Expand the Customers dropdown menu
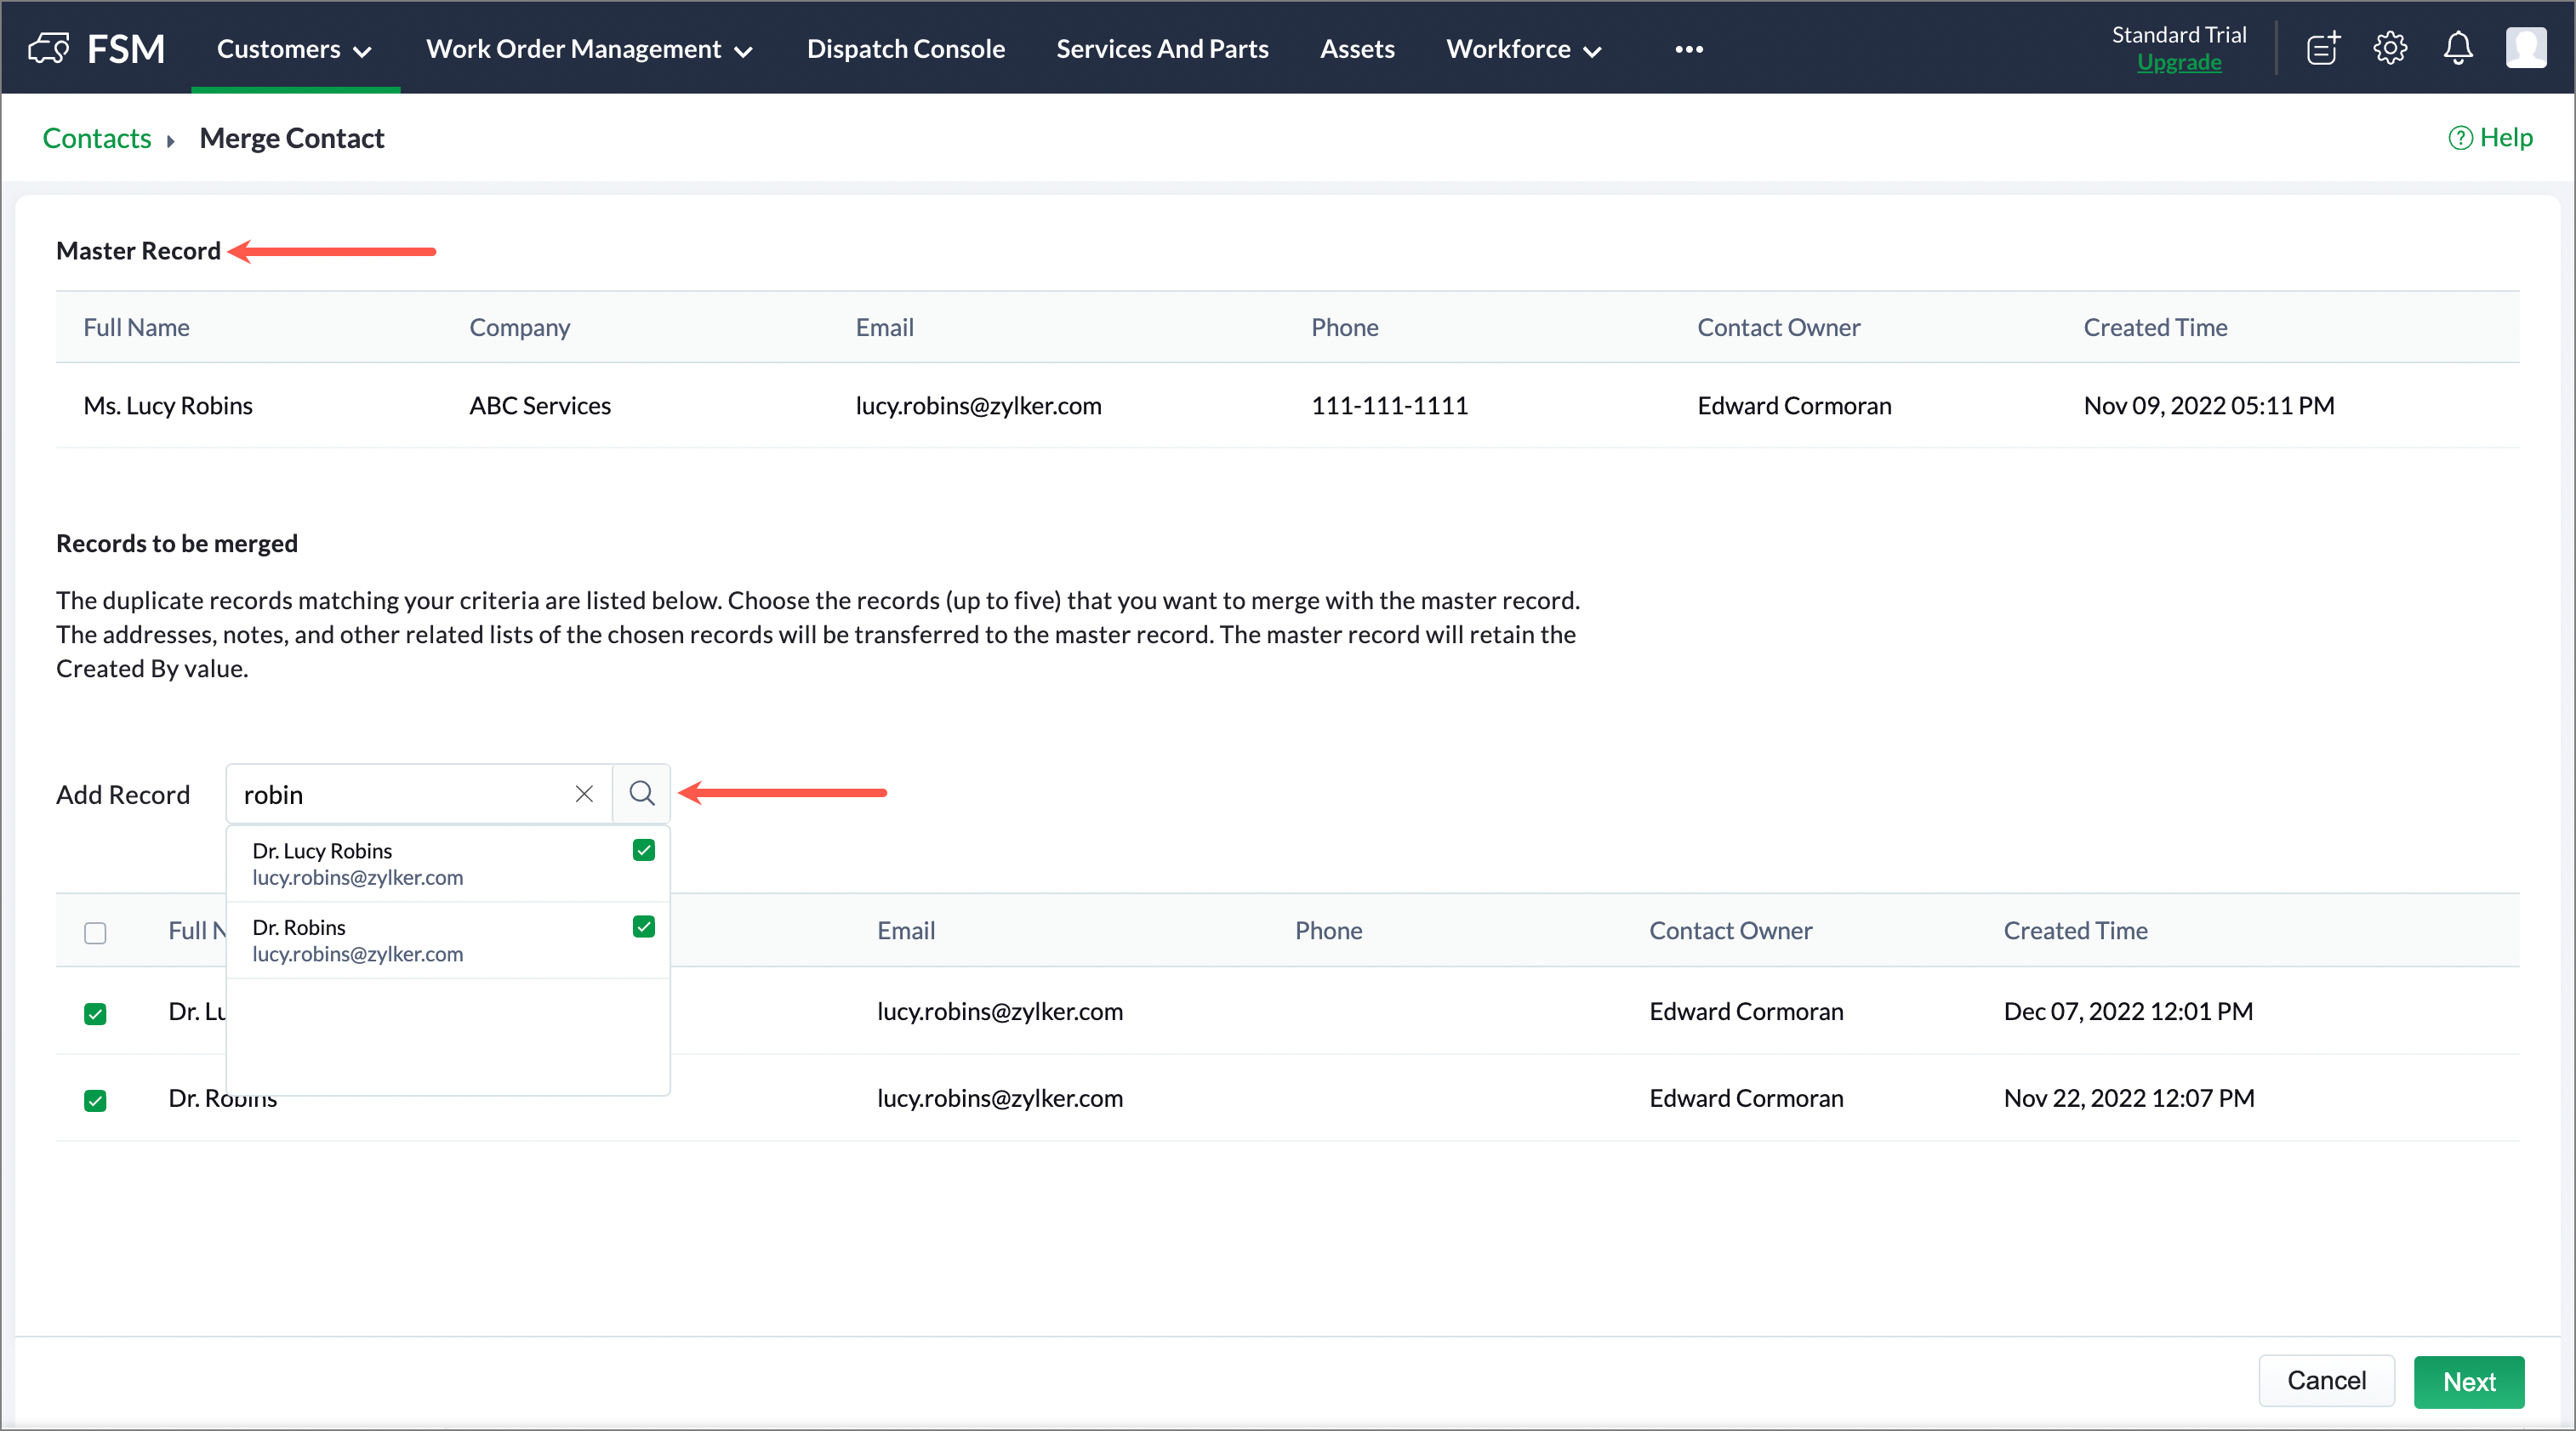2576x1431 pixels. tap(294, 49)
